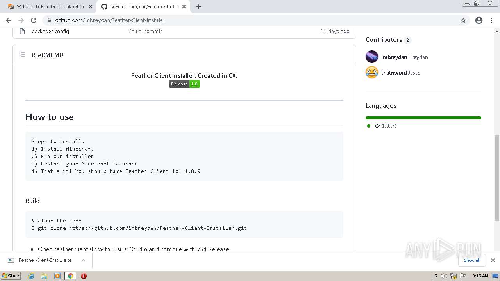Bookmark this page with the star icon

[463, 20]
